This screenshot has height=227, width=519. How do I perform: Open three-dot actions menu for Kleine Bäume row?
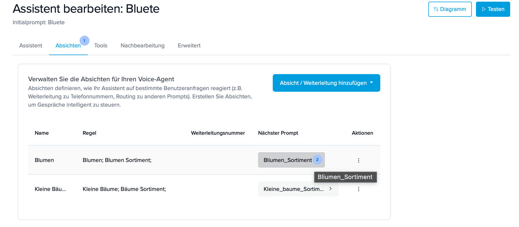tap(359, 189)
